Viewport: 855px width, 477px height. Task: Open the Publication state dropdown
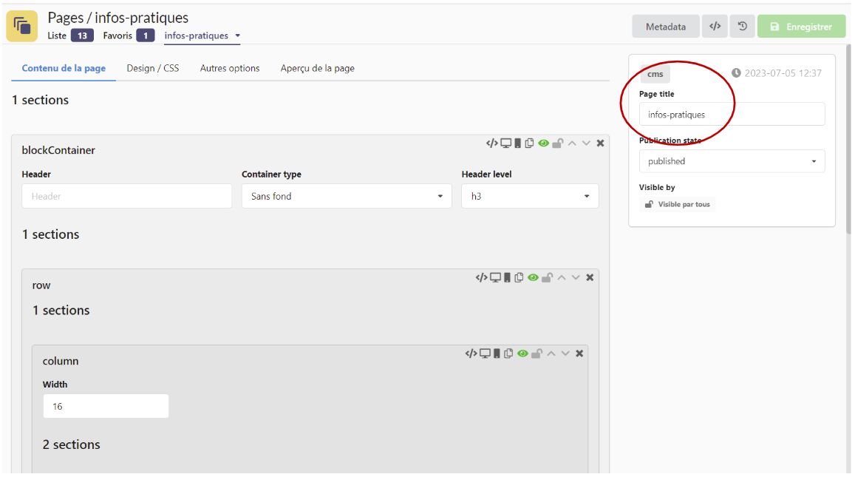tap(732, 161)
